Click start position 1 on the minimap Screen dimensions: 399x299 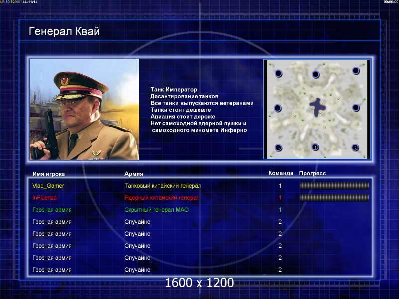(315, 147)
